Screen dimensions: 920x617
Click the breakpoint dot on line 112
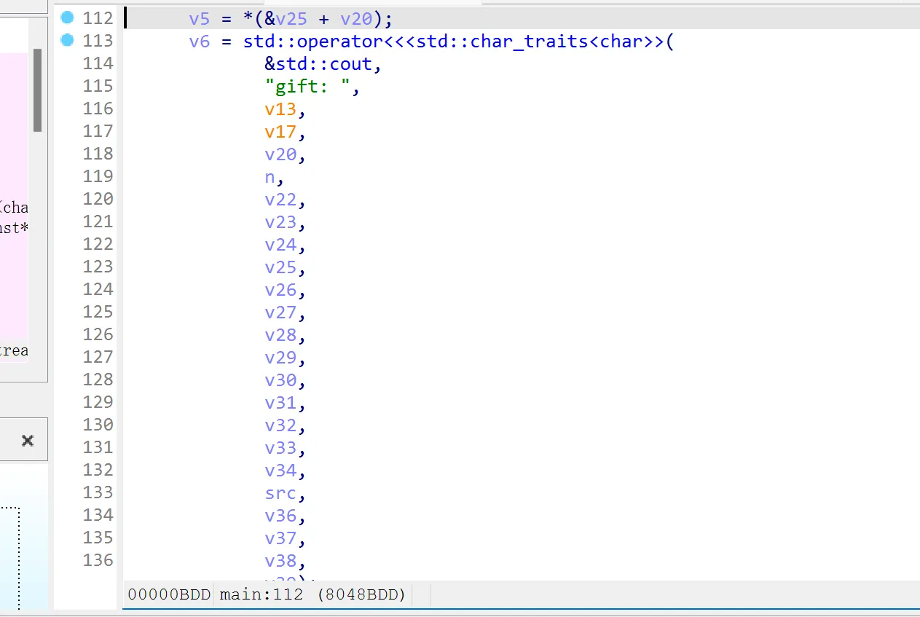tap(68, 17)
